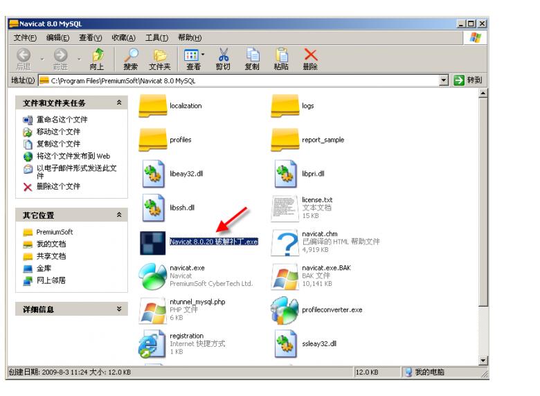This screenshot has height=396, width=540.
Task: Select the libeay32.dll file icon
Action: pos(153,174)
